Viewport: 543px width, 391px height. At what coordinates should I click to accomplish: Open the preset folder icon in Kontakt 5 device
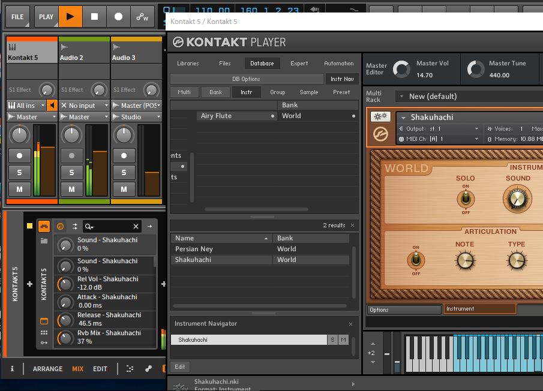click(44, 241)
